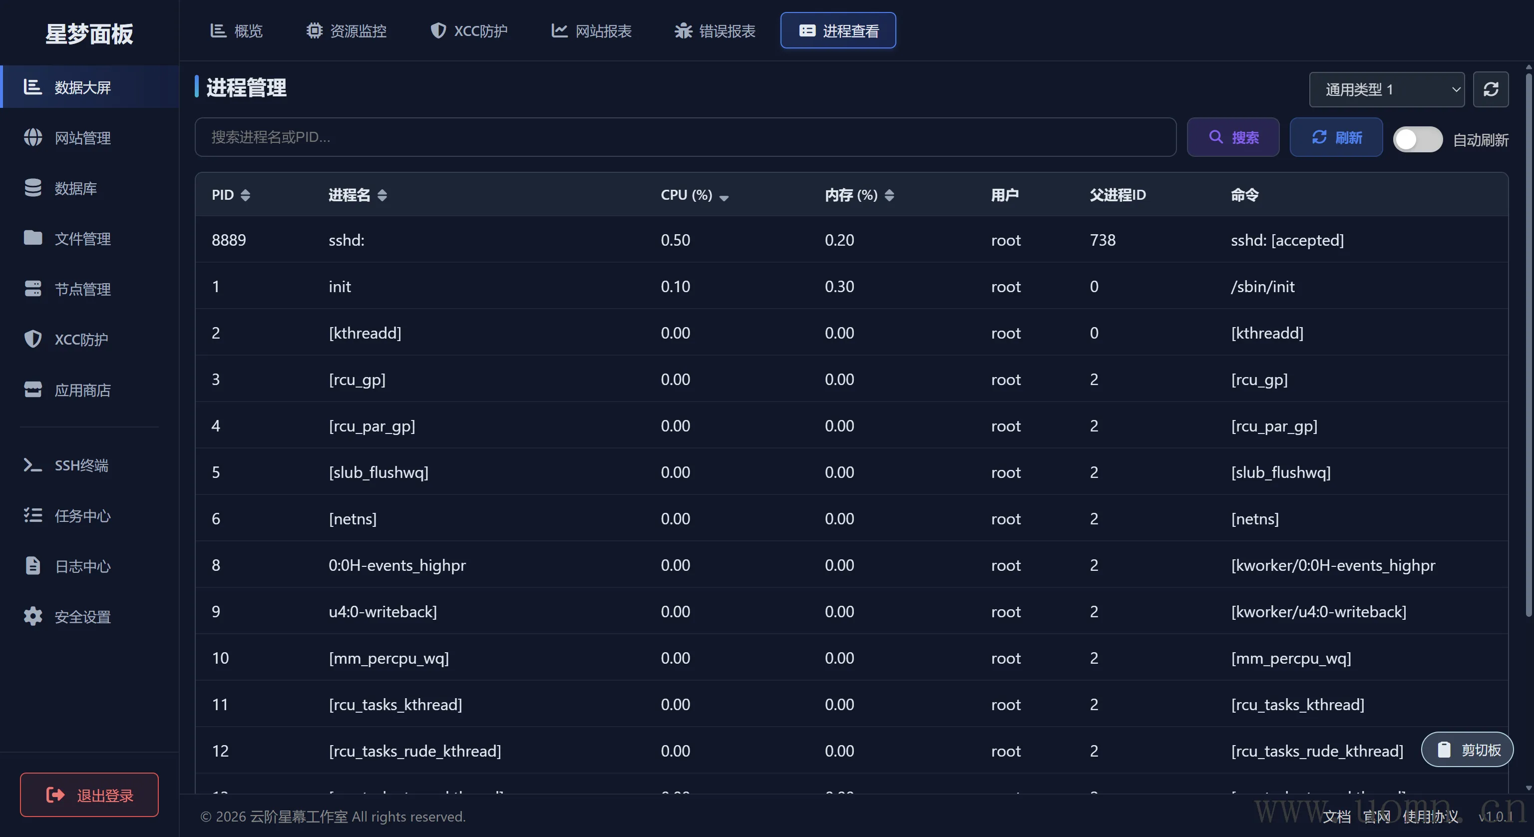Sort by 内存 (%) column arrows
The height and width of the screenshot is (837, 1534).
(x=889, y=195)
